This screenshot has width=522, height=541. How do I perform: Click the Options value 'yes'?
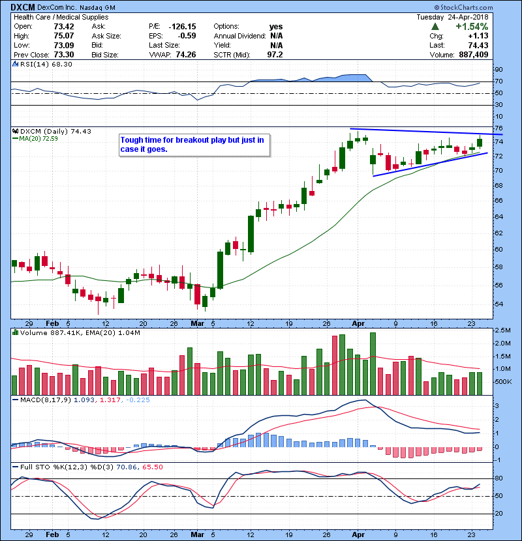click(x=276, y=27)
